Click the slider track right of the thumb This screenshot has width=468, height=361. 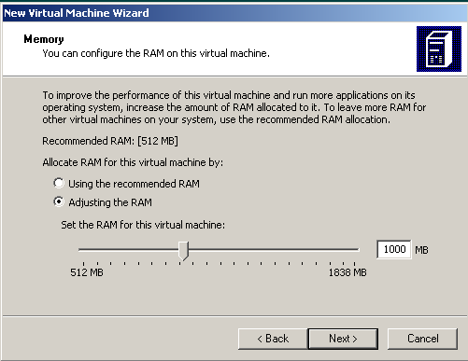point(274,249)
